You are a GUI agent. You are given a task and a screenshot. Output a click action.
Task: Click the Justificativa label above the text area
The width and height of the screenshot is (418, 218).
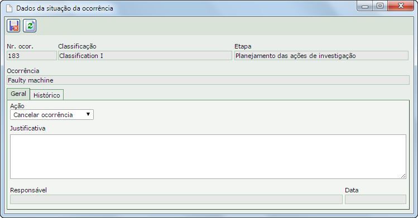click(28, 128)
